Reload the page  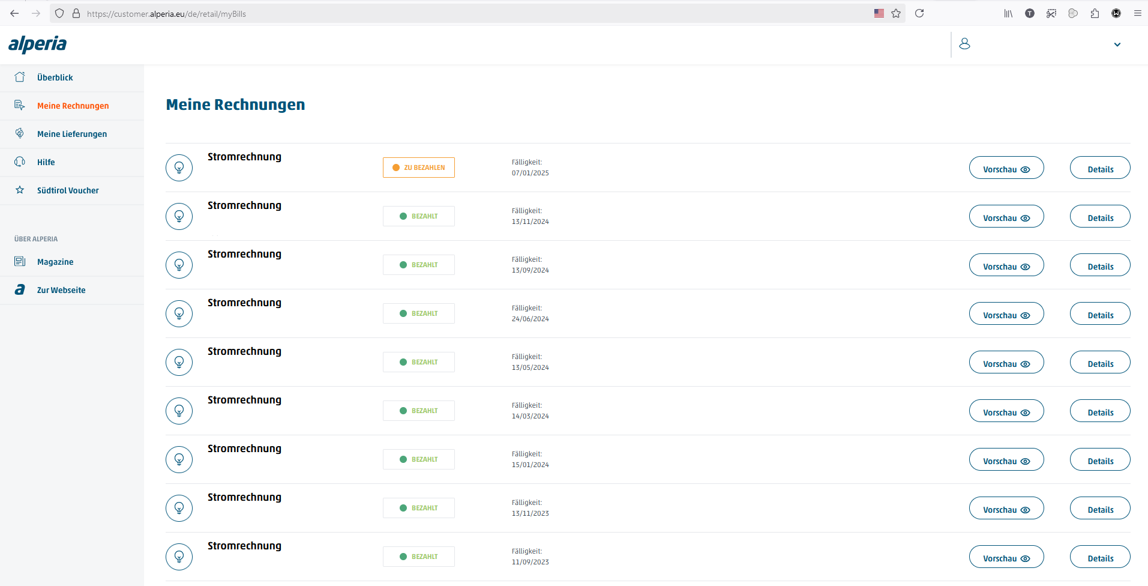(919, 13)
